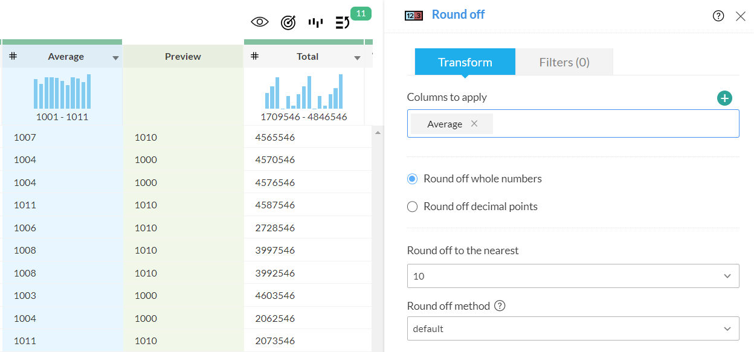Select Round off decimal points option

[x=413, y=206]
